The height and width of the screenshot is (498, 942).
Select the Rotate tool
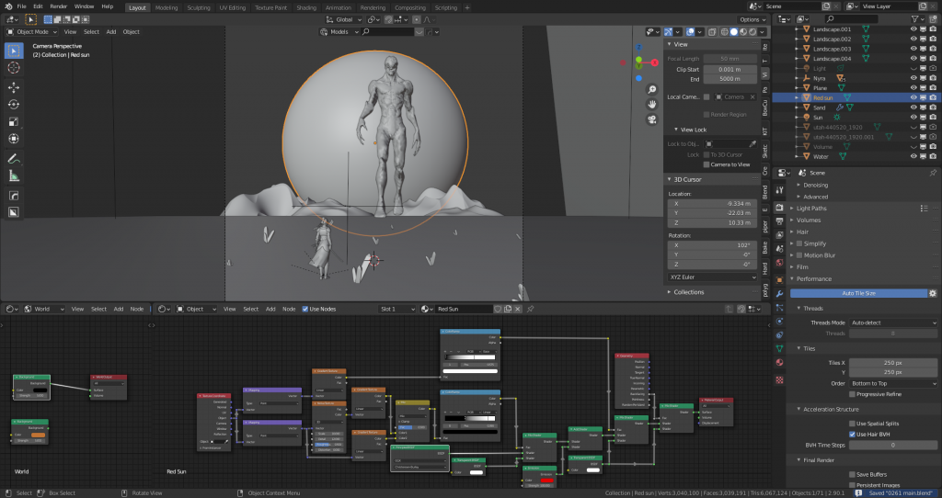coord(13,105)
